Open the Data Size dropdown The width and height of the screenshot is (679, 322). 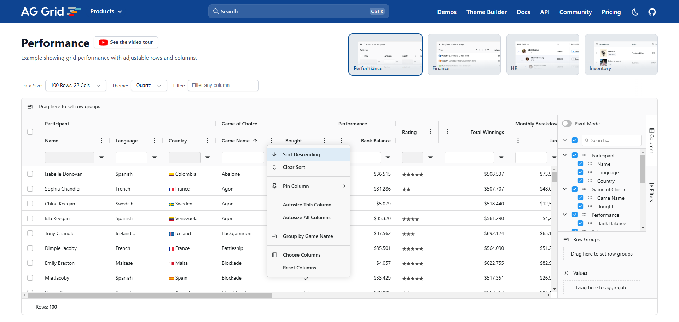point(76,86)
